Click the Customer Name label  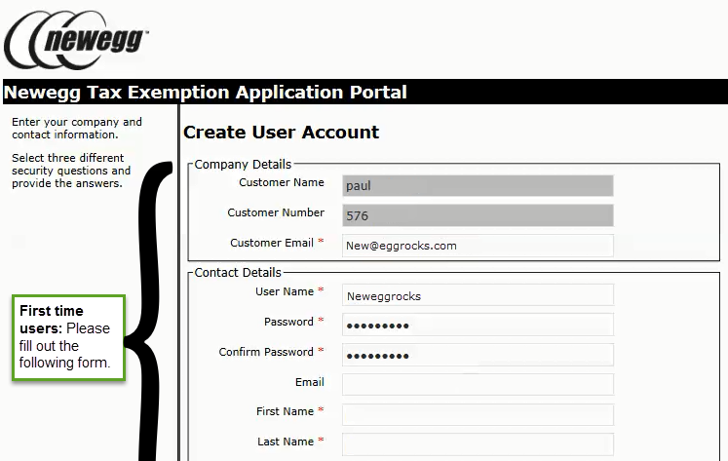tap(282, 182)
